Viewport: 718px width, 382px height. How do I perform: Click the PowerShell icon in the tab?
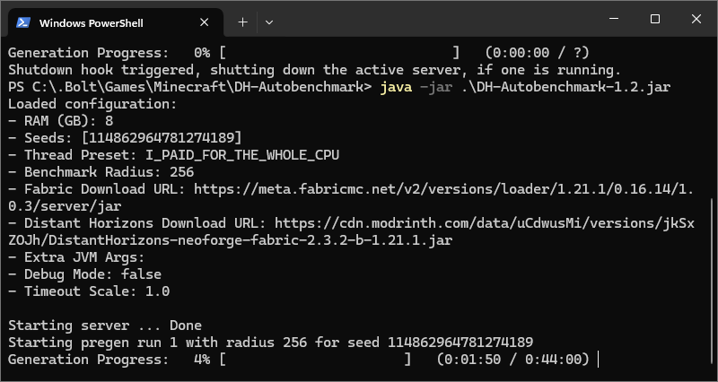(x=23, y=22)
